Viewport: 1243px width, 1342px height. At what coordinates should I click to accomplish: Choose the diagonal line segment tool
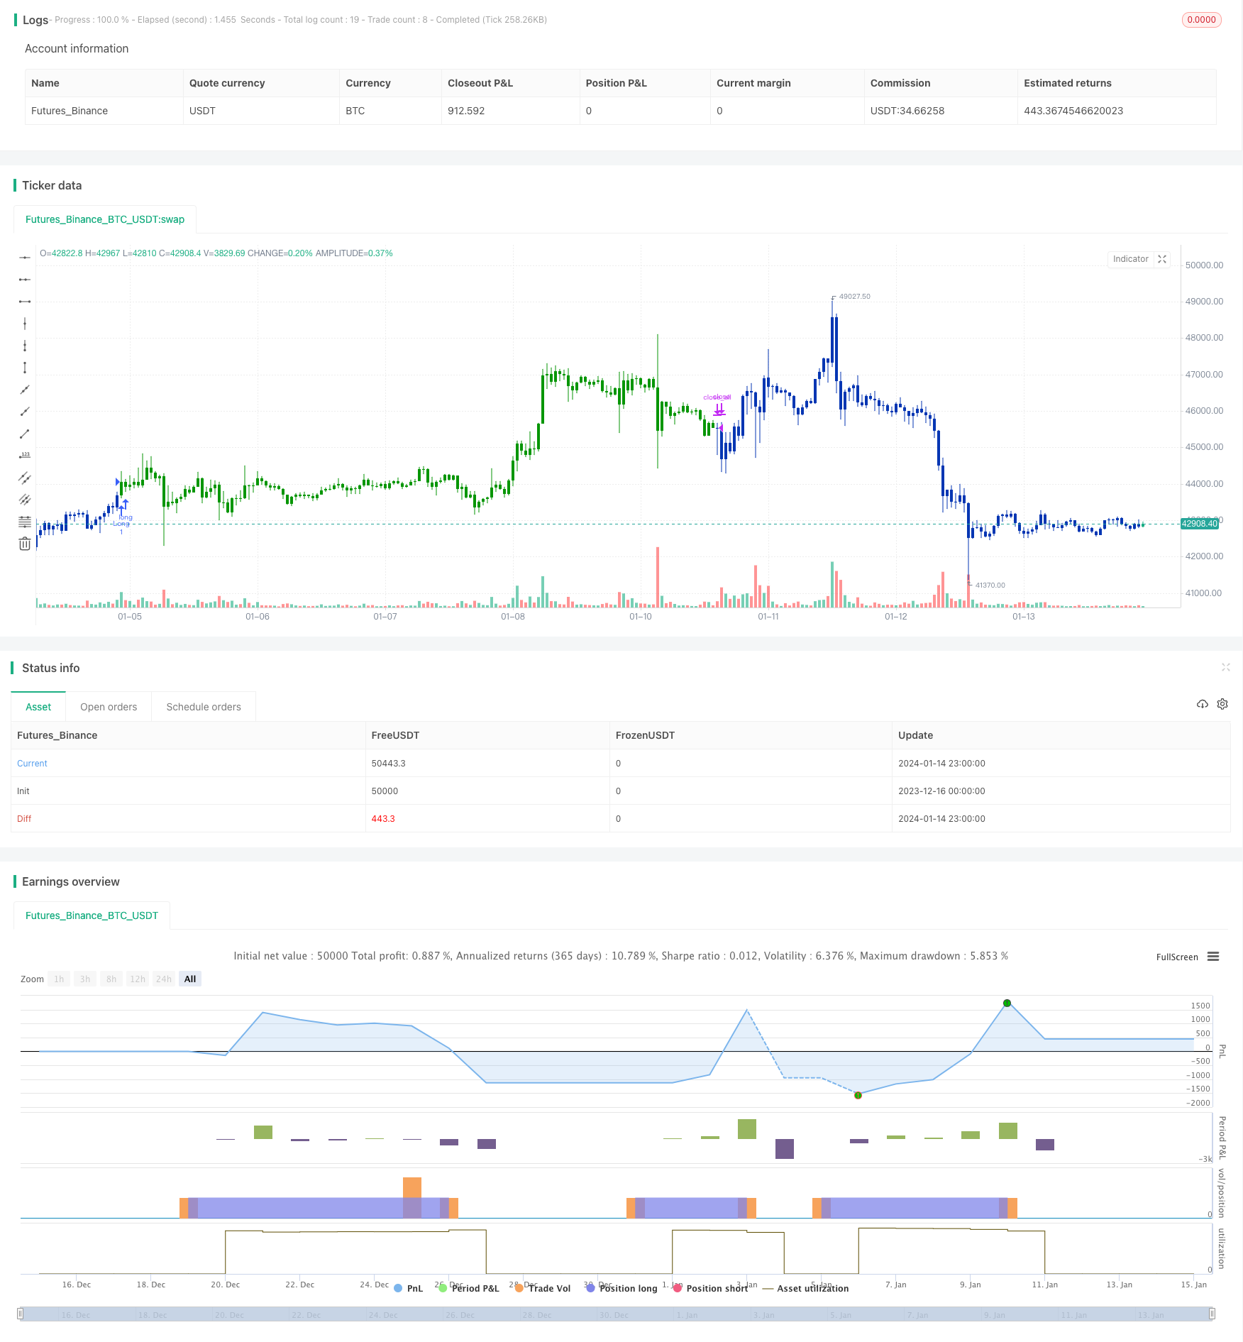25,434
